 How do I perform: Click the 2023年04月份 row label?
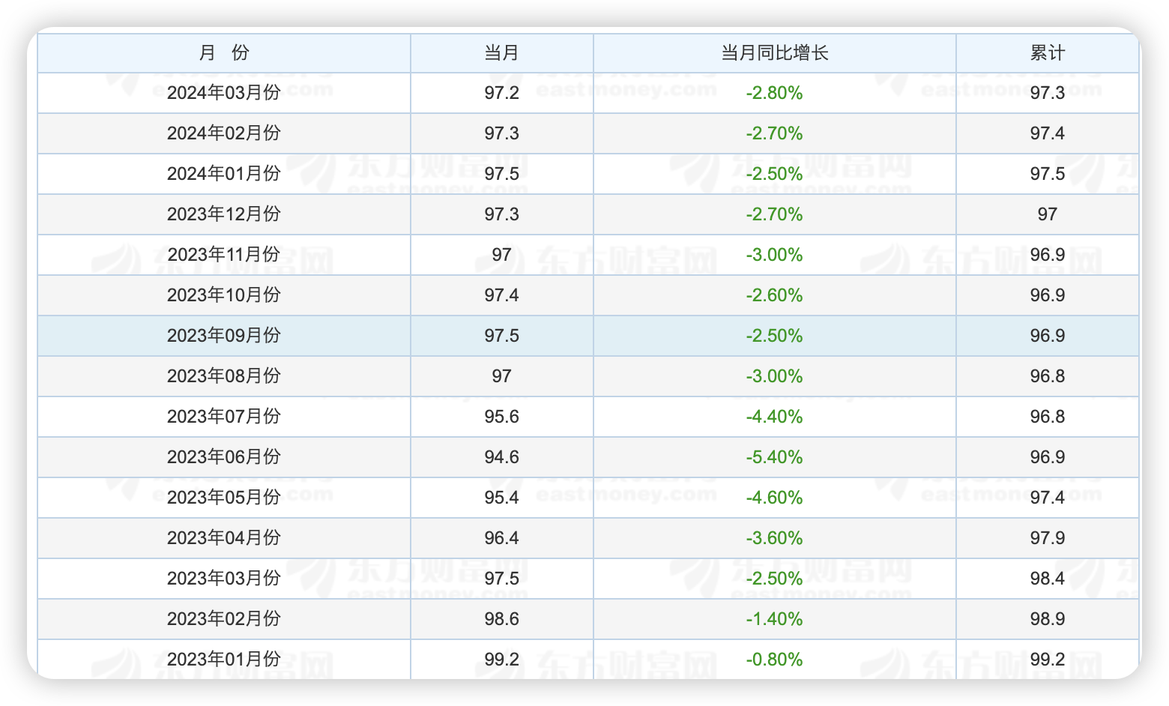point(223,538)
